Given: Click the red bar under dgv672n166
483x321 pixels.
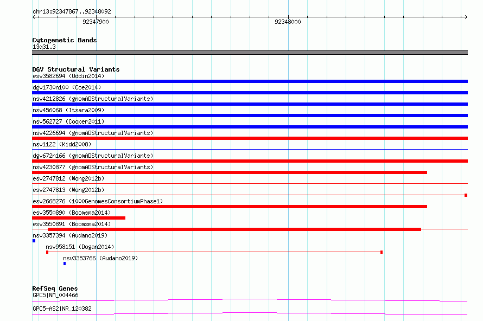Looking at the screenshot, I should coord(250,161).
